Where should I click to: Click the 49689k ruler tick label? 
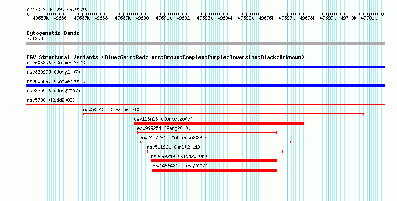[123, 18]
